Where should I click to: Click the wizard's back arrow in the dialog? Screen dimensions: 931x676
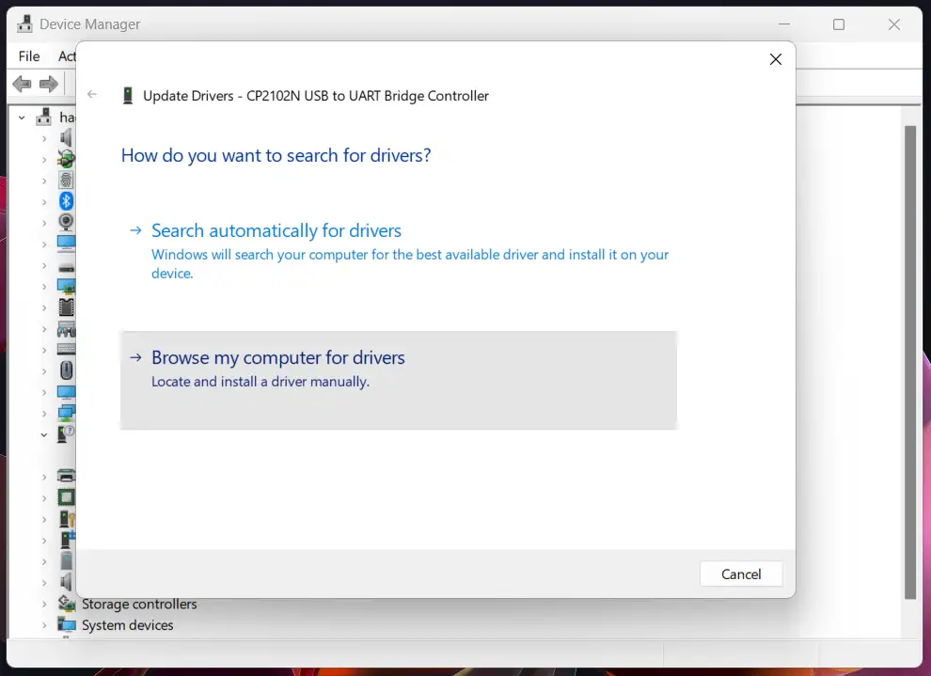click(91, 94)
